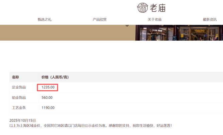Click the 老庙 brand name text

click(x=158, y=8)
